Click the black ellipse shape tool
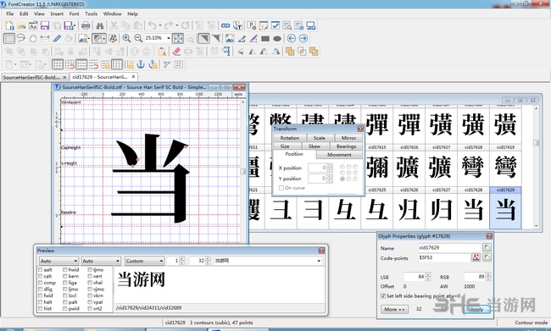This screenshot has width=551, height=331. click(x=277, y=39)
